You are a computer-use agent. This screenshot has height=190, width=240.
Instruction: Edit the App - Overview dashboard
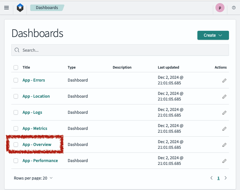[x=224, y=145]
